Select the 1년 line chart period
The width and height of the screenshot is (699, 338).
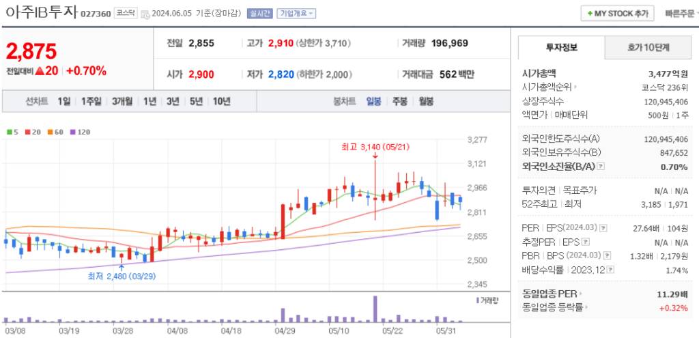149,101
